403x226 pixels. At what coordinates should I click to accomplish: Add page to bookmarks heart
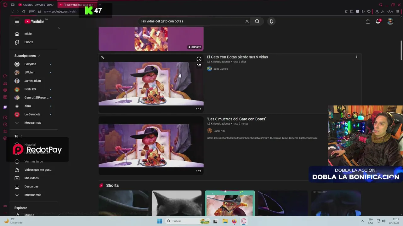pos(369,12)
